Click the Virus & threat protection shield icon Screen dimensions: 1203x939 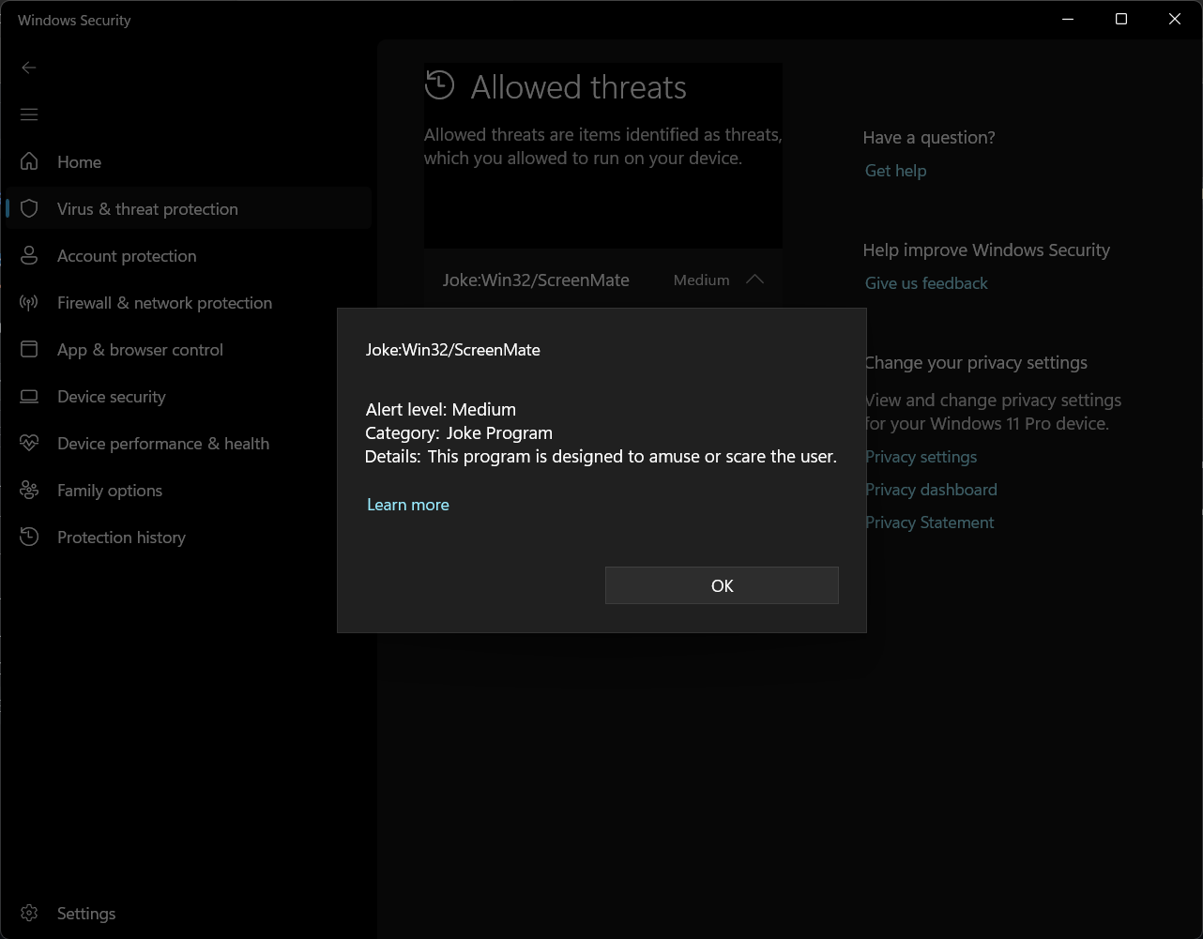[29, 208]
